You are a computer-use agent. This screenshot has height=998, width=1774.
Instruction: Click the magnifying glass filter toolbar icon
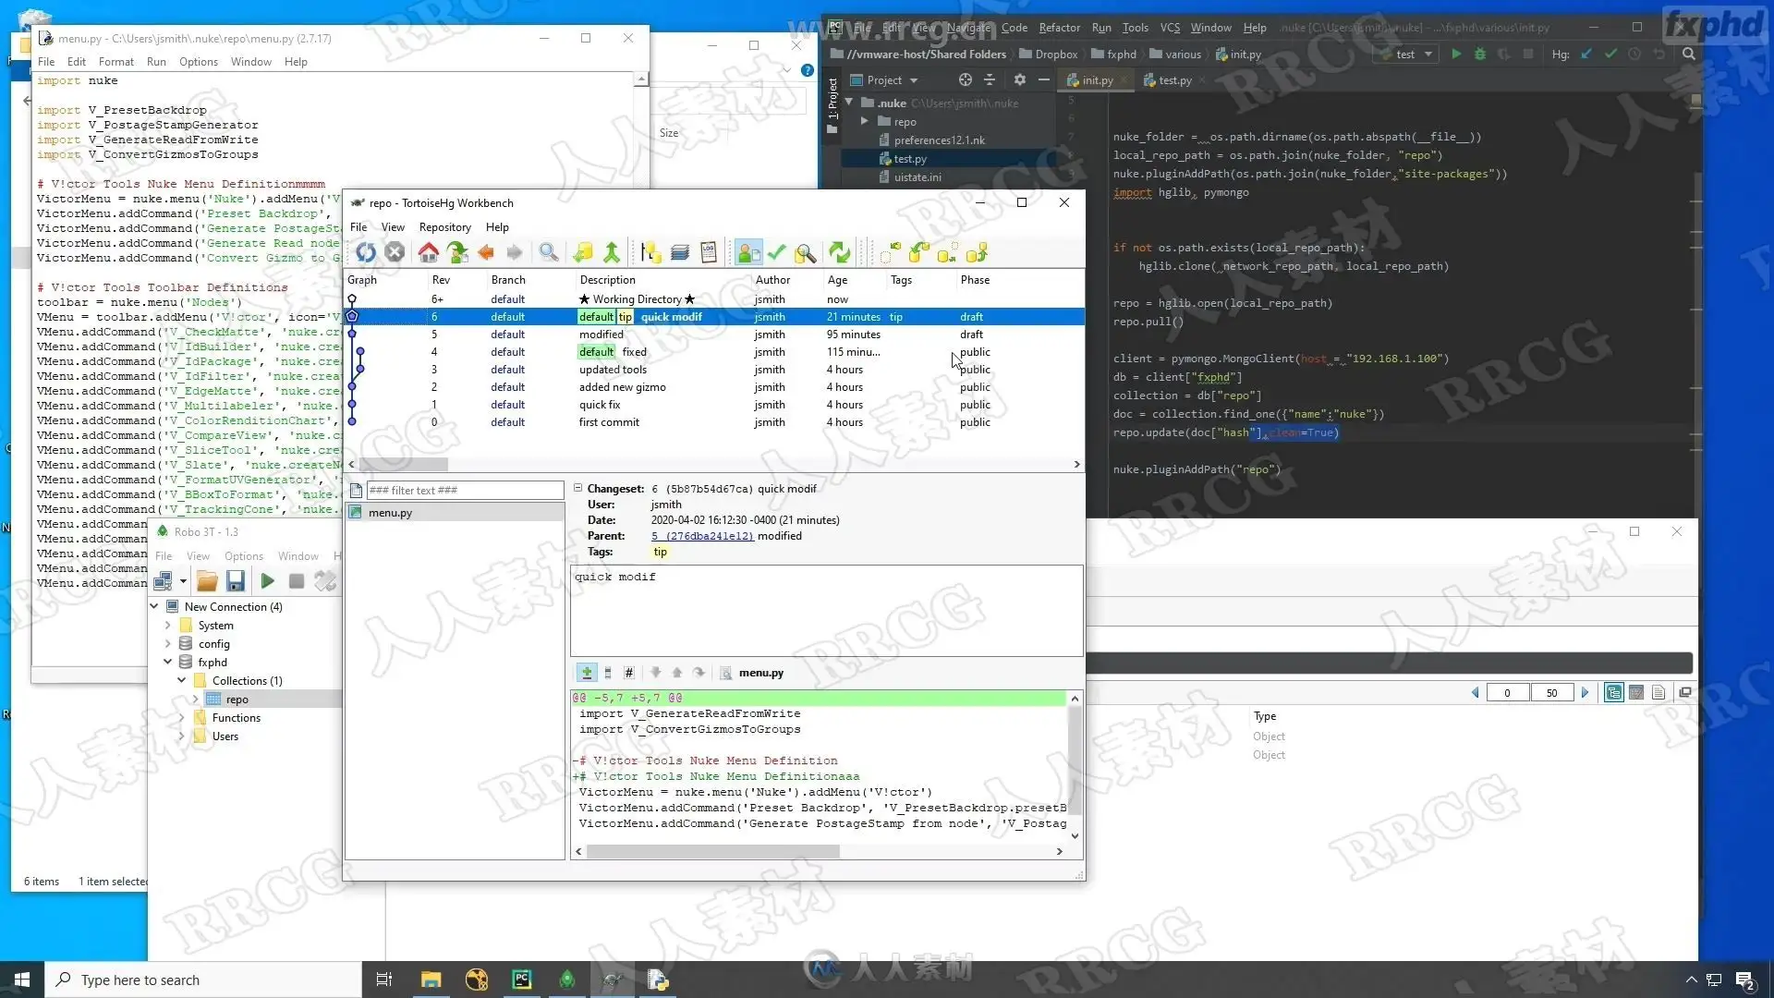(x=549, y=252)
